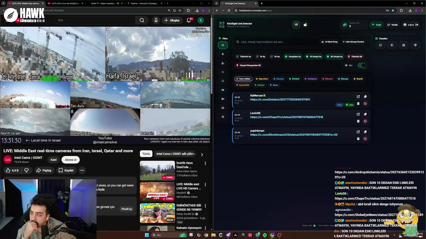Click the 10 Onaylı Aç button

pyautogui.click(x=314, y=57)
